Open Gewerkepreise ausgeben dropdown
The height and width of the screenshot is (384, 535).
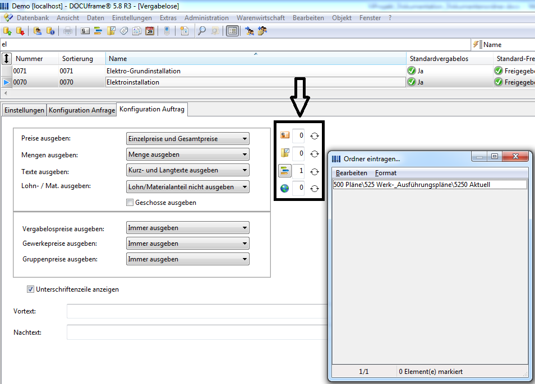pyautogui.click(x=188, y=243)
